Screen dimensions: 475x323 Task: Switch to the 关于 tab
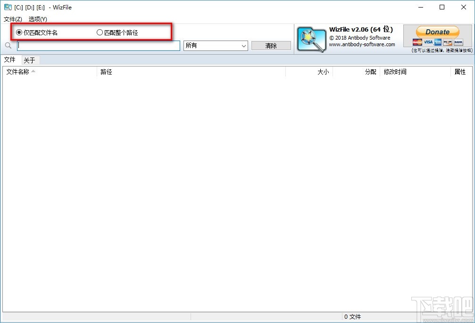click(30, 60)
